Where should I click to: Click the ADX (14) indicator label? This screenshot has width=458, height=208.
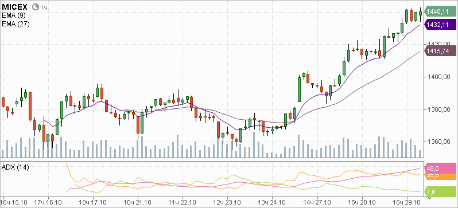[15, 167]
